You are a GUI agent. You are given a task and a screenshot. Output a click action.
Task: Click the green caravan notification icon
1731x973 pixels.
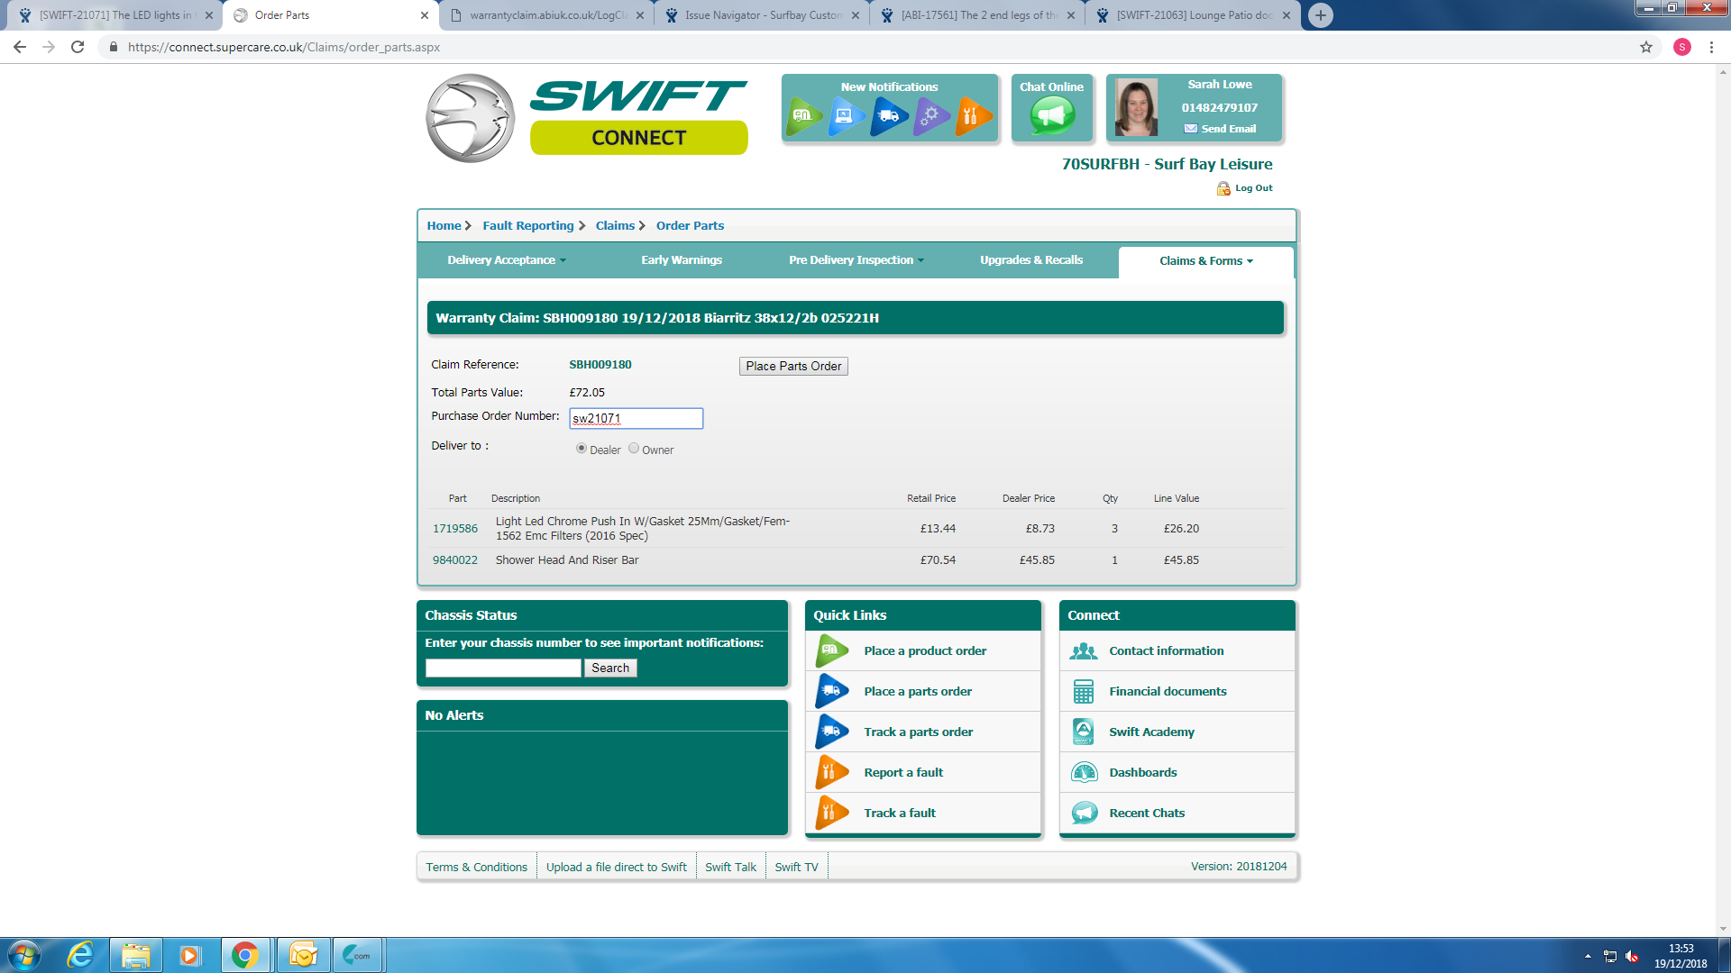click(803, 115)
